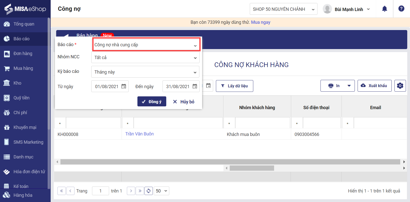Cancel with the Hủy bỏ button
The height and width of the screenshot is (202, 410).
click(x=184, y=102)
